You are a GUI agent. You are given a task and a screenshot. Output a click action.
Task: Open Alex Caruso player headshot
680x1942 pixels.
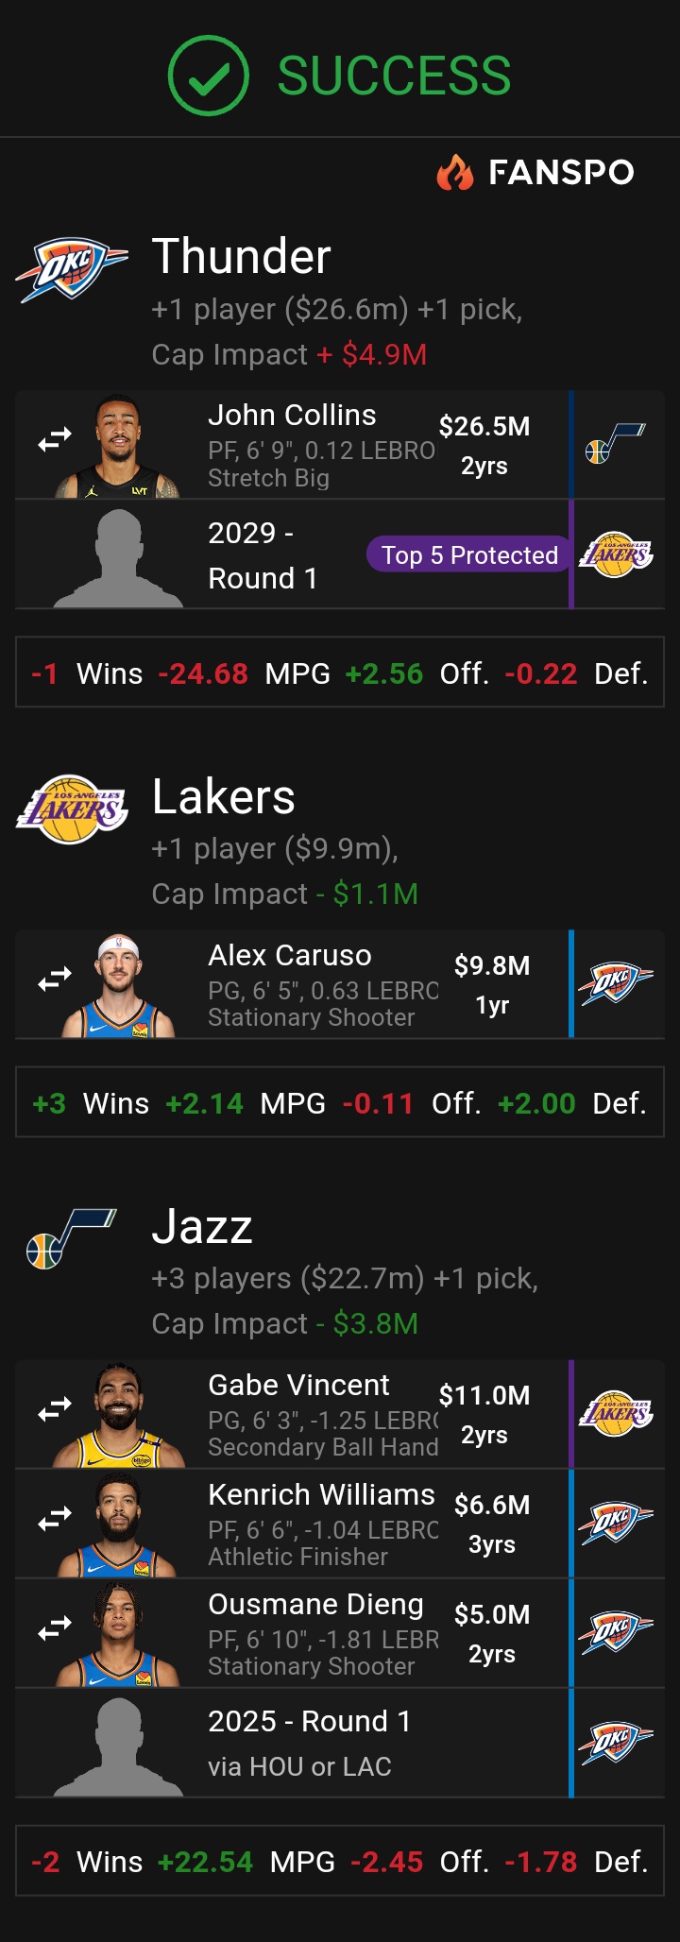click(x=118, y=986)
